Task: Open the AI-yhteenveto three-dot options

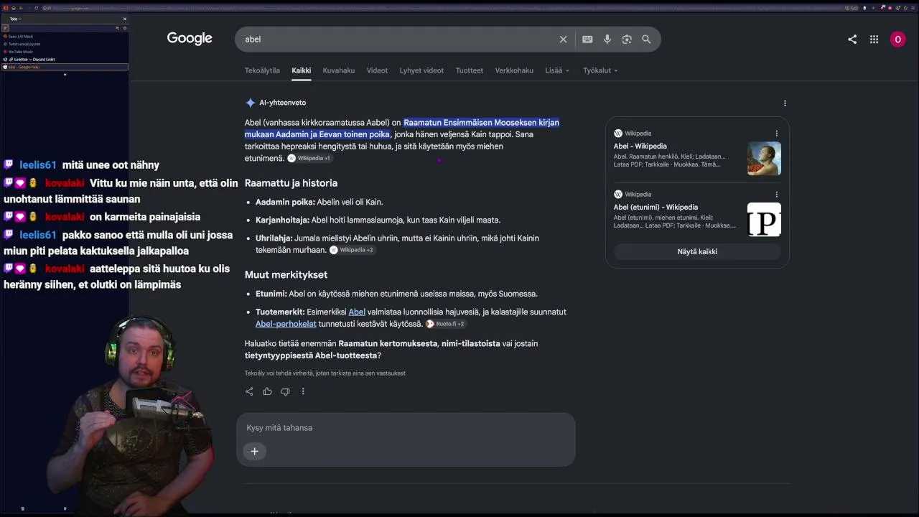Action: point(785,103)
